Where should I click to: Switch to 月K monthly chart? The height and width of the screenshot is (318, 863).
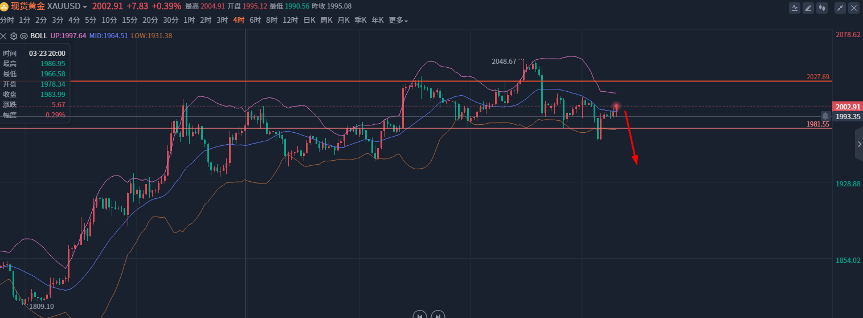point(343,21)
